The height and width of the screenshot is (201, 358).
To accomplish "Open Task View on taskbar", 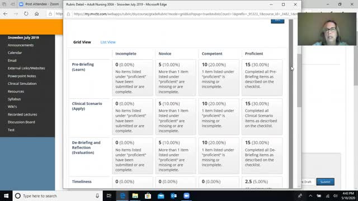I will point(109,196).
